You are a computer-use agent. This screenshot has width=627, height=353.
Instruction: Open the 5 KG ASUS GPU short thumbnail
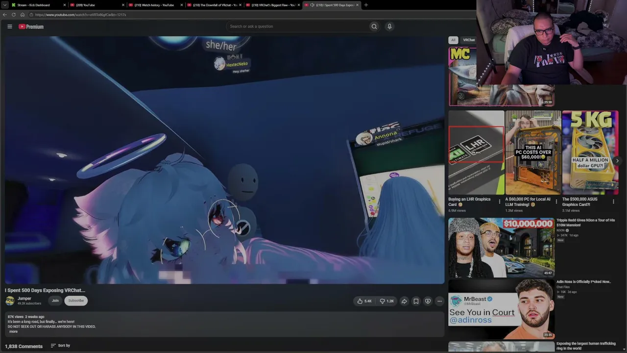point(590,152)
